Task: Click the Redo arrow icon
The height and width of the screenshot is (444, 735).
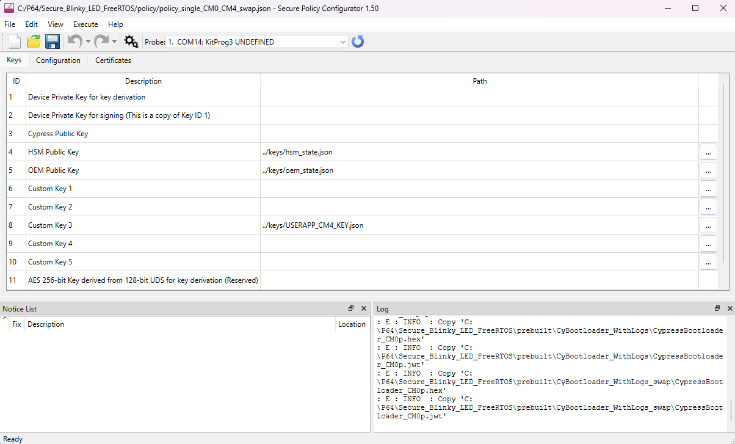Action: pos(101,42)
